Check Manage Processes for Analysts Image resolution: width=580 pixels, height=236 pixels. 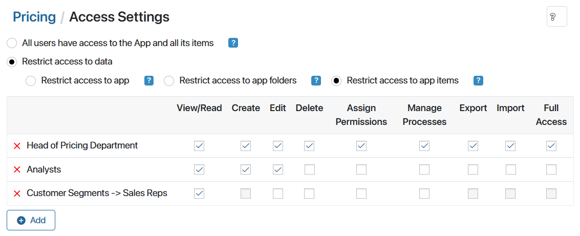(x=424, y=170)
